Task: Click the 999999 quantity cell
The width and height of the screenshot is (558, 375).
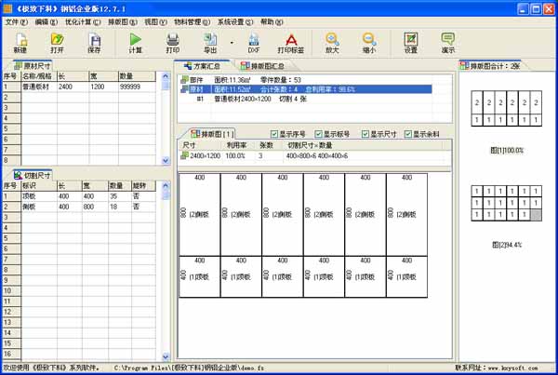Action: [x=137, y=87]
